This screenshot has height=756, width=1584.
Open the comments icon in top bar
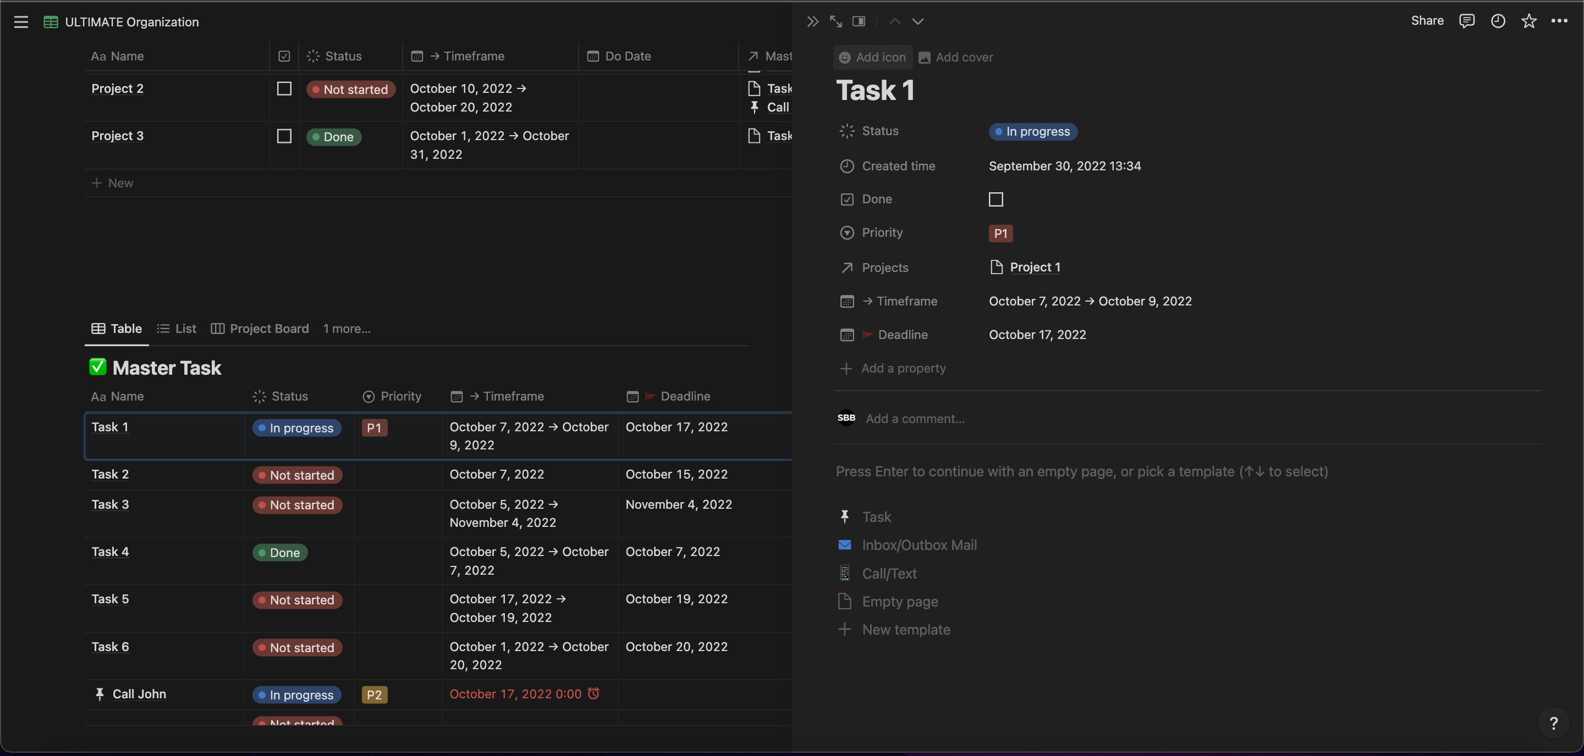click(x=1466, y=21)
